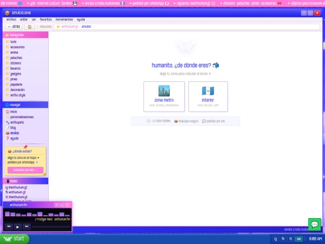Screen dimensions: 325x244
Task: Open TikTok link 'tt @anthurium.gt' in sidebar
Action: point(16,197)
